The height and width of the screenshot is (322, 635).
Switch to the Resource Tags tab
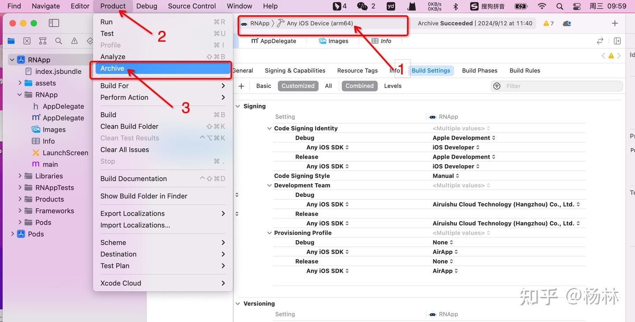pos(357,70)
